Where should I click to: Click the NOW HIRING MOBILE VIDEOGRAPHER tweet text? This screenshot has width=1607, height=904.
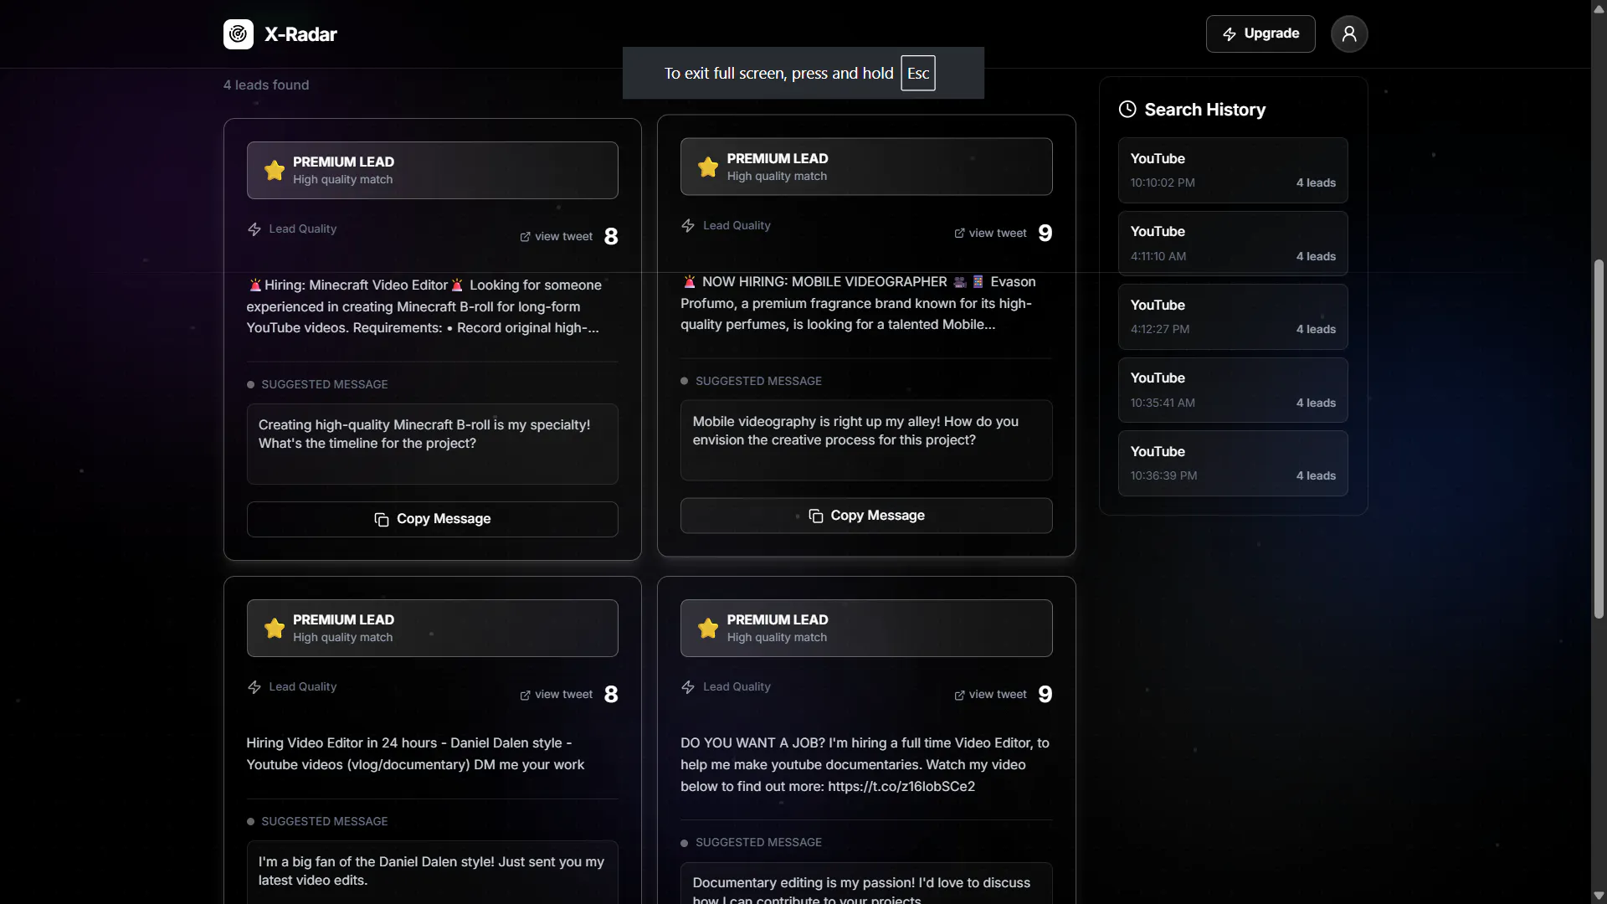[858, 303]
